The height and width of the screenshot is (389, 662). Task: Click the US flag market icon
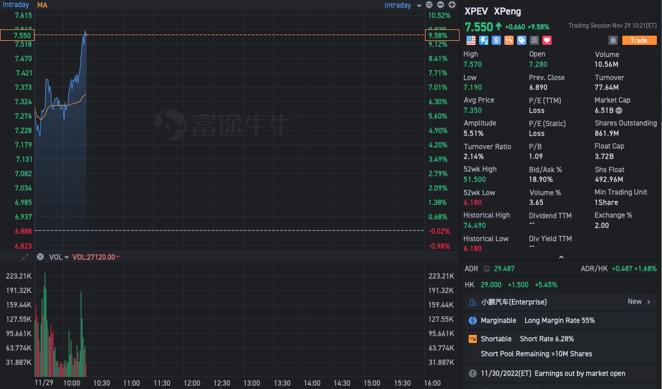[470, 40]
